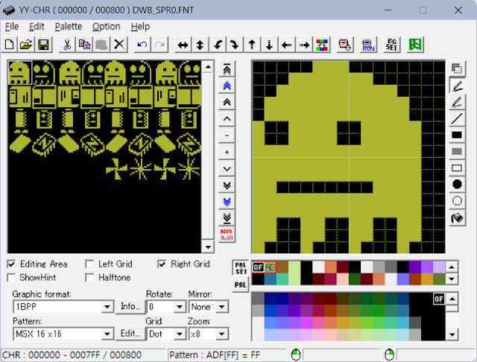Shift pattern left with the arrow icon
This screenshot has height=362, width=477.
[x=286, y=45]
